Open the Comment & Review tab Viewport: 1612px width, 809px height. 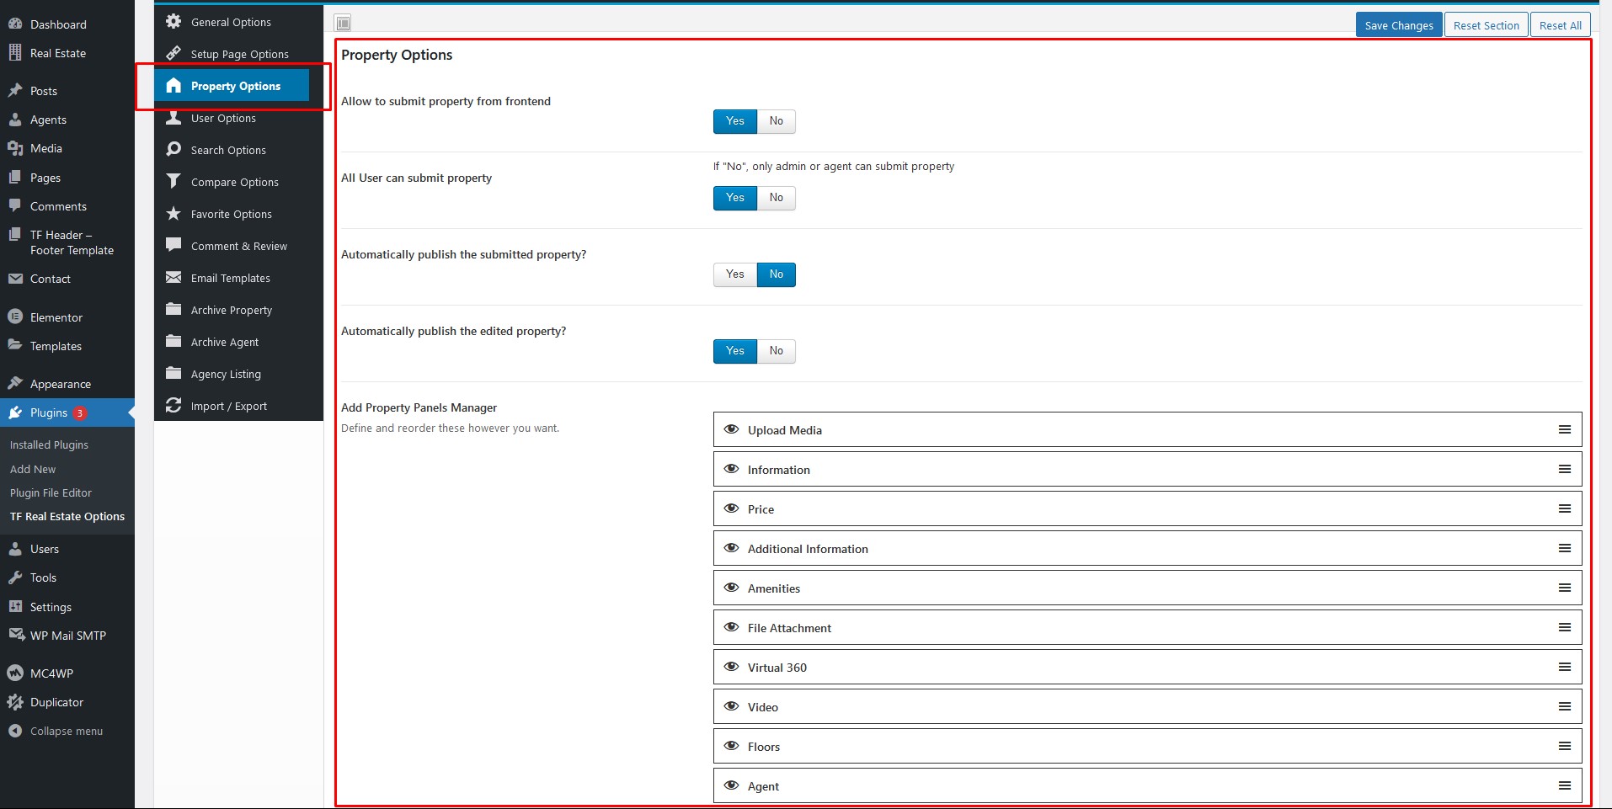click(x=238, y=246)
